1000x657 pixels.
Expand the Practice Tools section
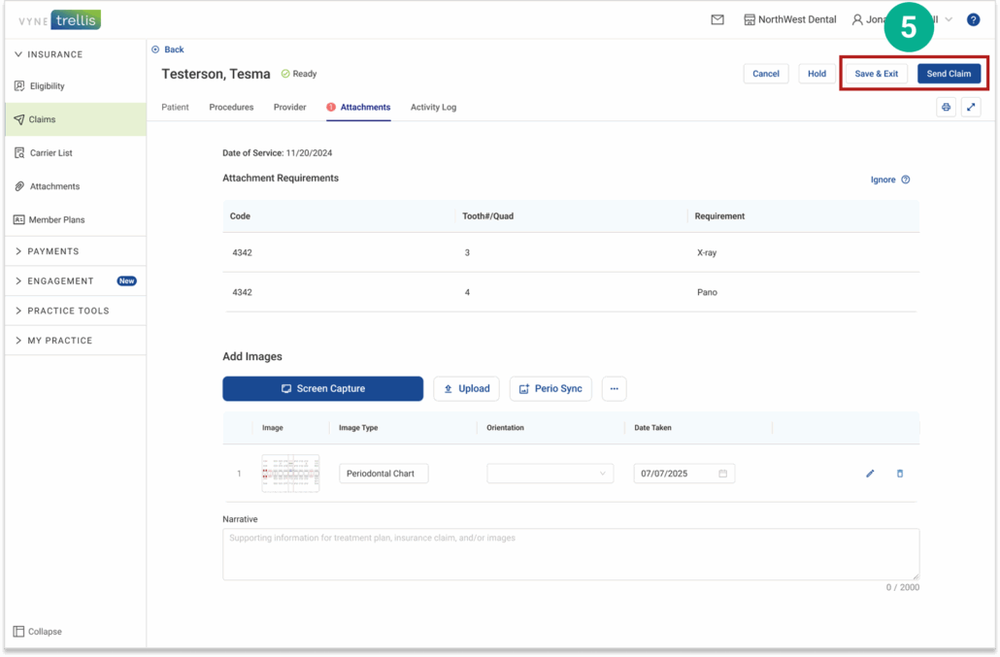coord(68,311)
